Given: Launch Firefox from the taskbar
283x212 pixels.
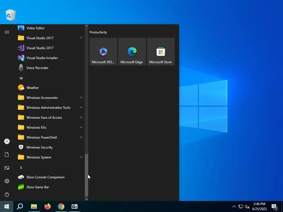Looking at the screenshot, I should tap(48, 206).
